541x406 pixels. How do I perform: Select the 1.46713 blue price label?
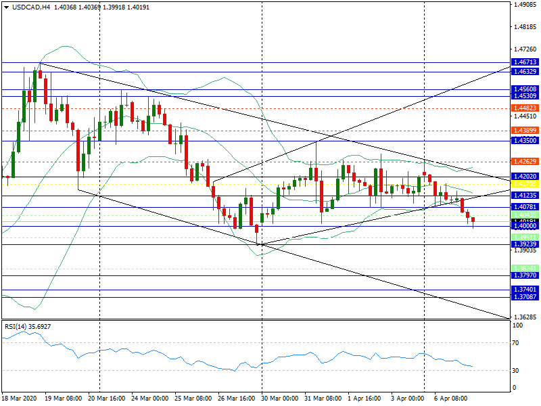tap(525, 62)
